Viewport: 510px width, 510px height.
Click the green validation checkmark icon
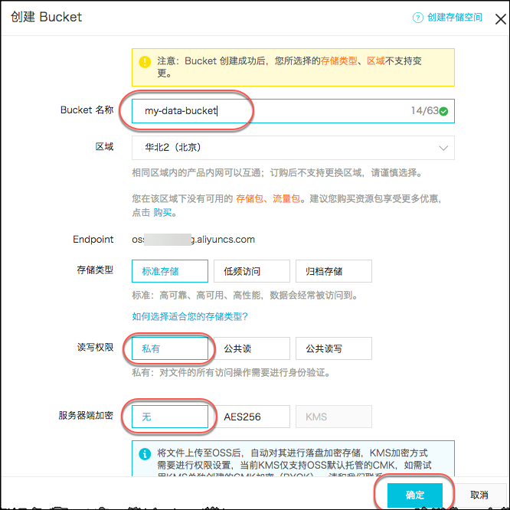tap(444, 111)
